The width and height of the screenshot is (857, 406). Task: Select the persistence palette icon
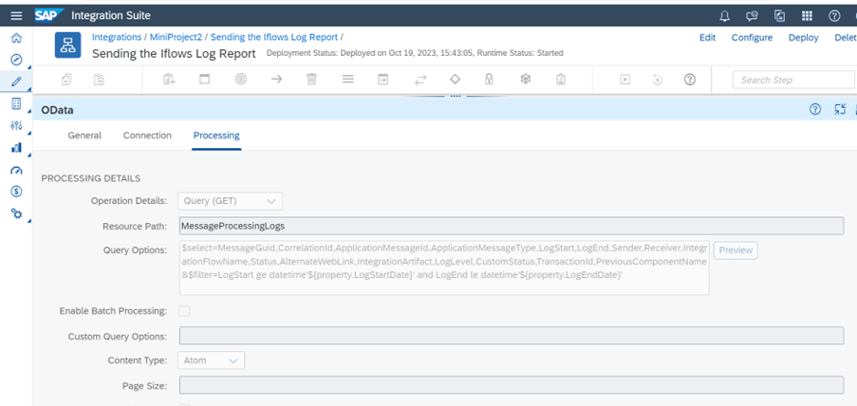click(x=525, y=80)
